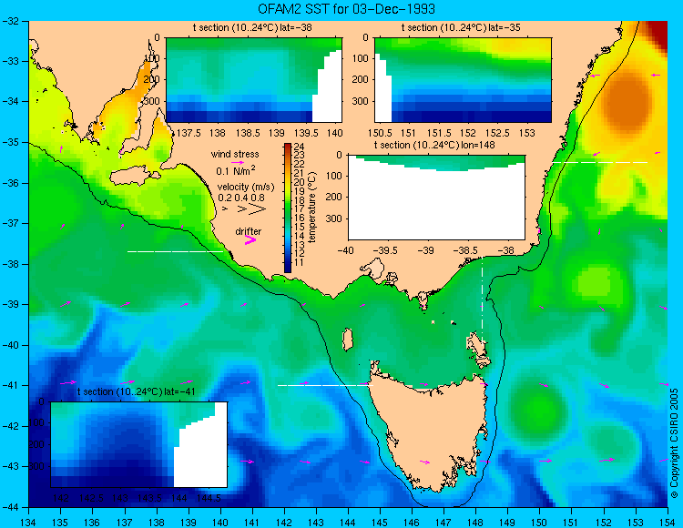Click King Island in western Bass Strait
Image resolution: width=683 pixels, height=528 pixels.
click(x=347, y=340)
